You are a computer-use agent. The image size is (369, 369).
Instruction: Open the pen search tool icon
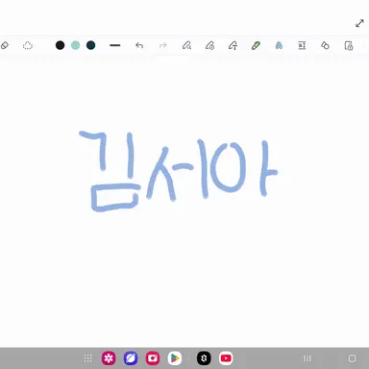[186, 45]
